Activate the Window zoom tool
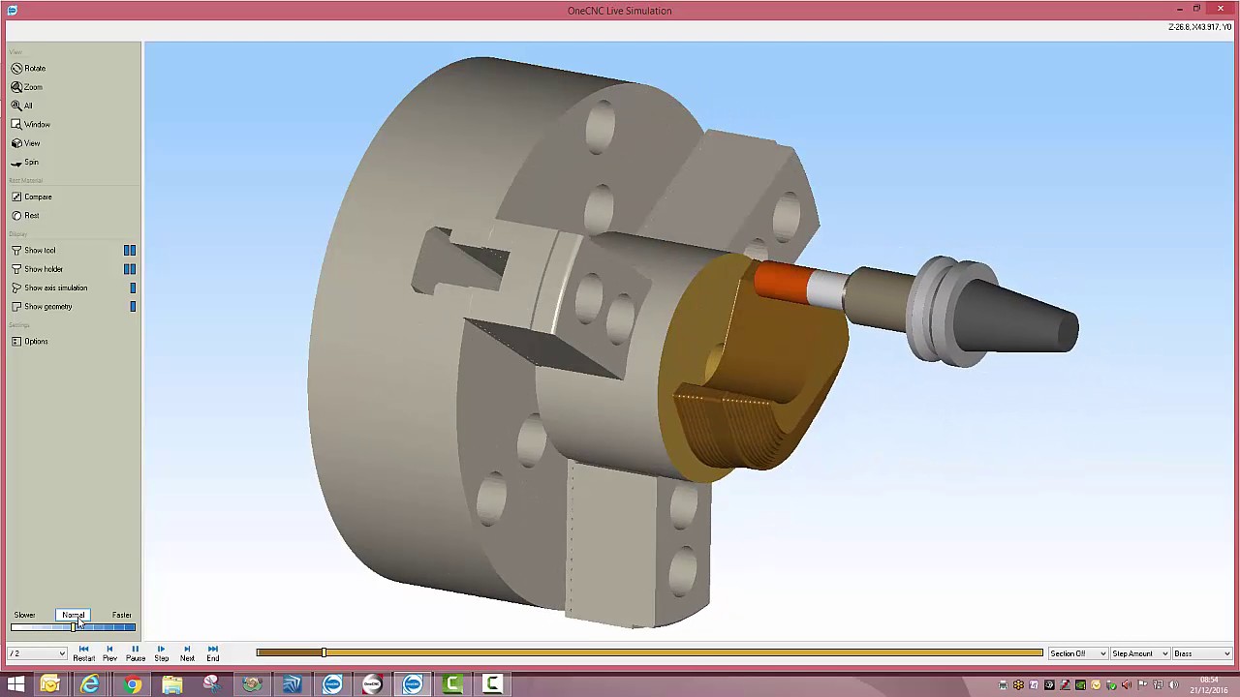Viewport: 1240px width, 697px height. pyautogui.click(x=31, y=125)
